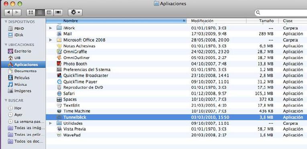Select the Notas Adhesivas icon
307x149 pixels.
[59, 46]
